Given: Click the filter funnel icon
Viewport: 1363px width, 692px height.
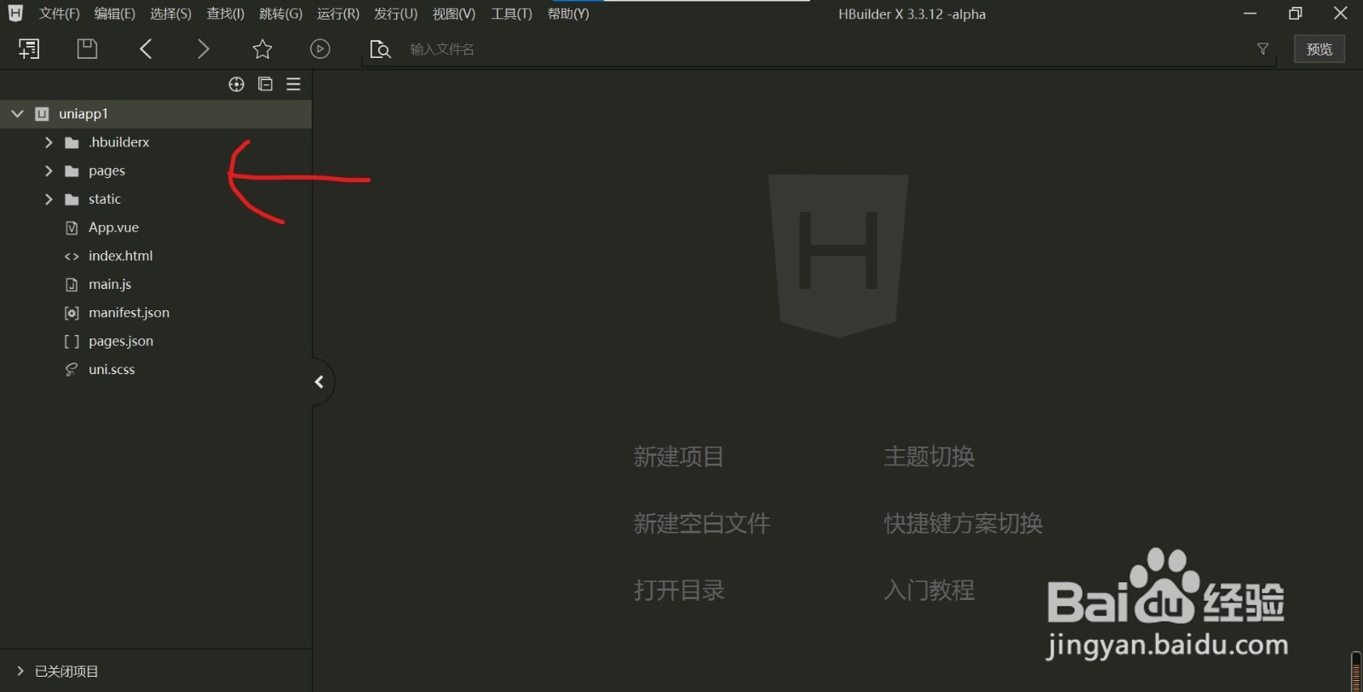Looking at the screenshot, I should [x=1262, y=49].
